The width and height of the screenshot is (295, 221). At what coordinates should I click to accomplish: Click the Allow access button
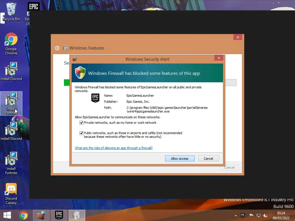tap(180, 159)
